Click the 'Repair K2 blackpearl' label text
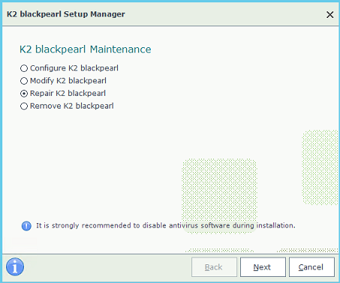 click(68, 94)
